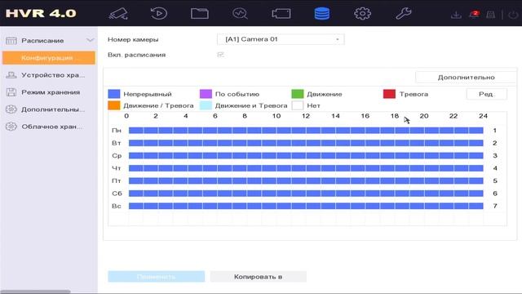
Task: Select the white Нет swatch
Action: pyautogui.click(x=298, y=105)
